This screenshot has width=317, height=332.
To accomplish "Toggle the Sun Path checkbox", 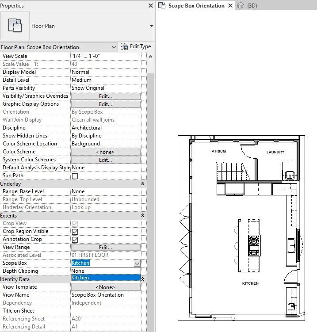I will pos(75,176).
